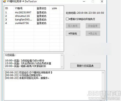121x101 pixels.
Task: Click 登录成功 status for yunlie0756
Action: pos(42,23)
